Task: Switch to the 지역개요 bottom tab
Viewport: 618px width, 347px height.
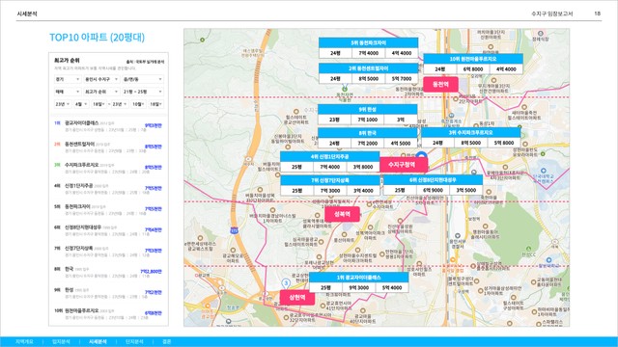Action: point(24,342)
